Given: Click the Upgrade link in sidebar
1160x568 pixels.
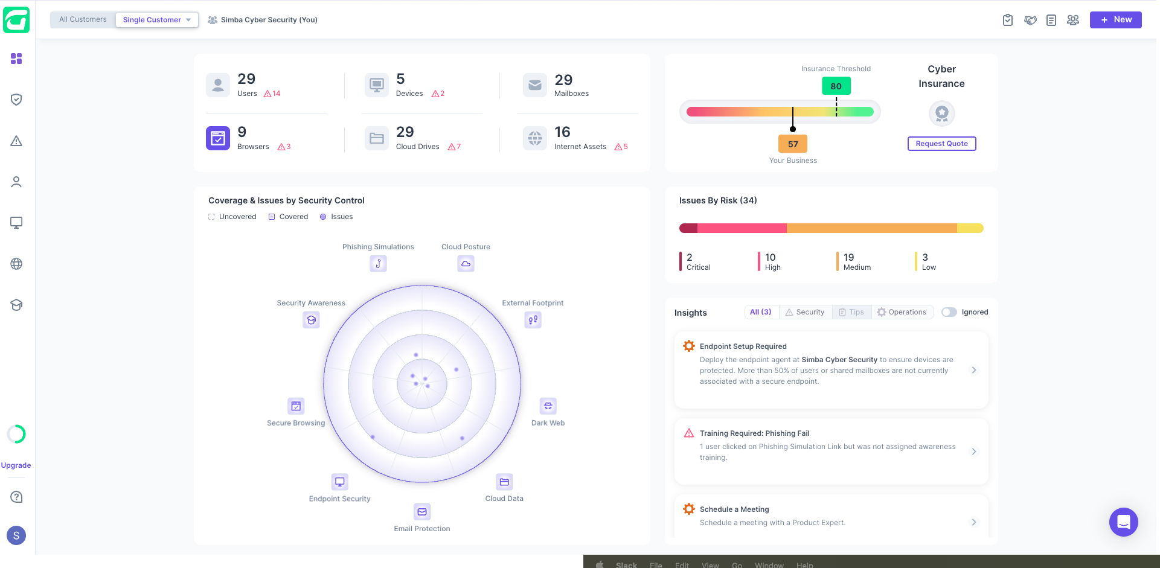Looking at the screenshot, I should [16, 465].
